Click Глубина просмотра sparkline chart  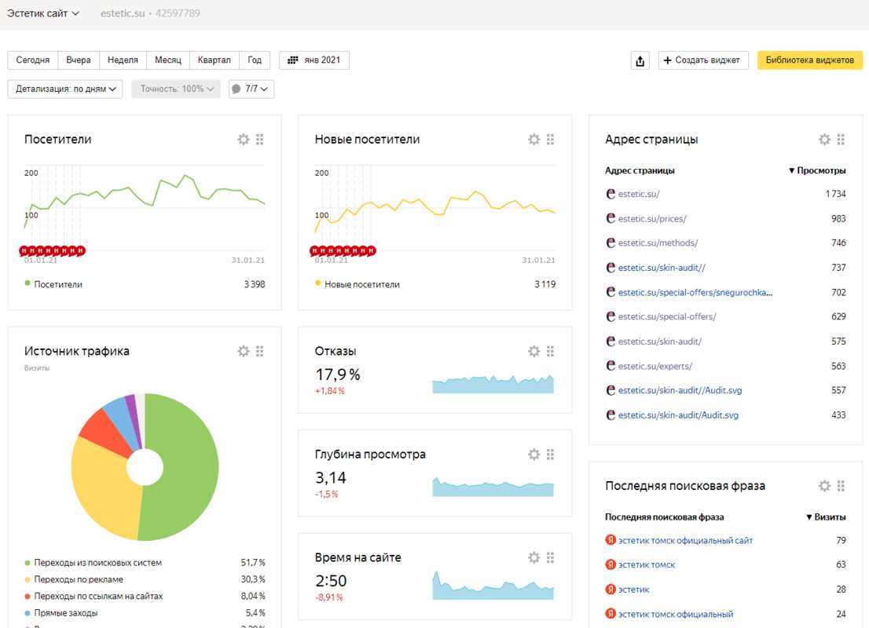click(493, 486)
